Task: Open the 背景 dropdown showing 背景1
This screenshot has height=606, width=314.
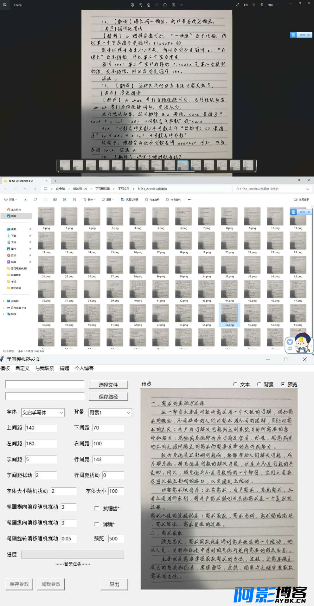Action: (x=110, y=412)
